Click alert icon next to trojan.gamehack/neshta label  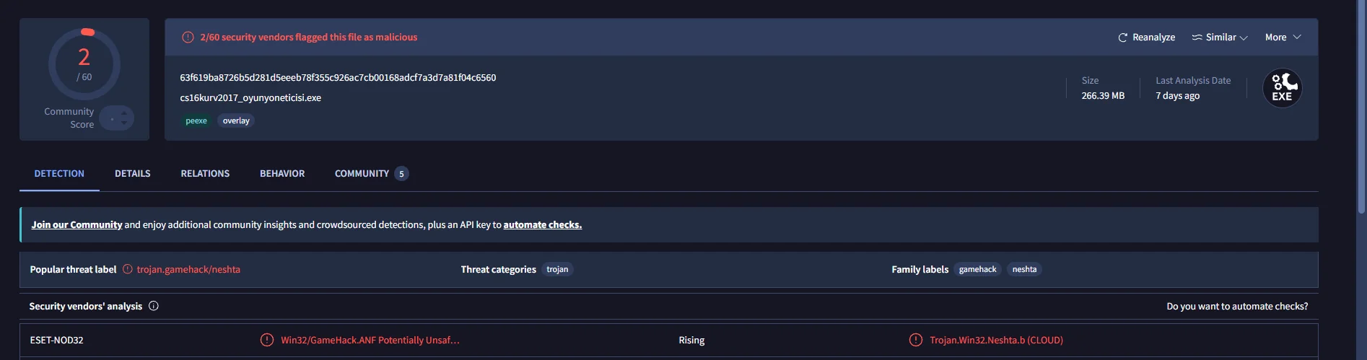[128, 269]
